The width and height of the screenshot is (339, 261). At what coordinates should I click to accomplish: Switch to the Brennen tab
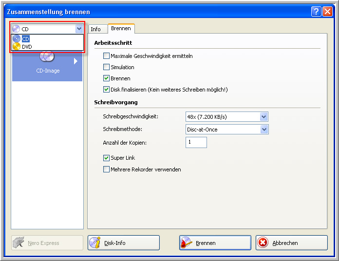click(121, 29)
